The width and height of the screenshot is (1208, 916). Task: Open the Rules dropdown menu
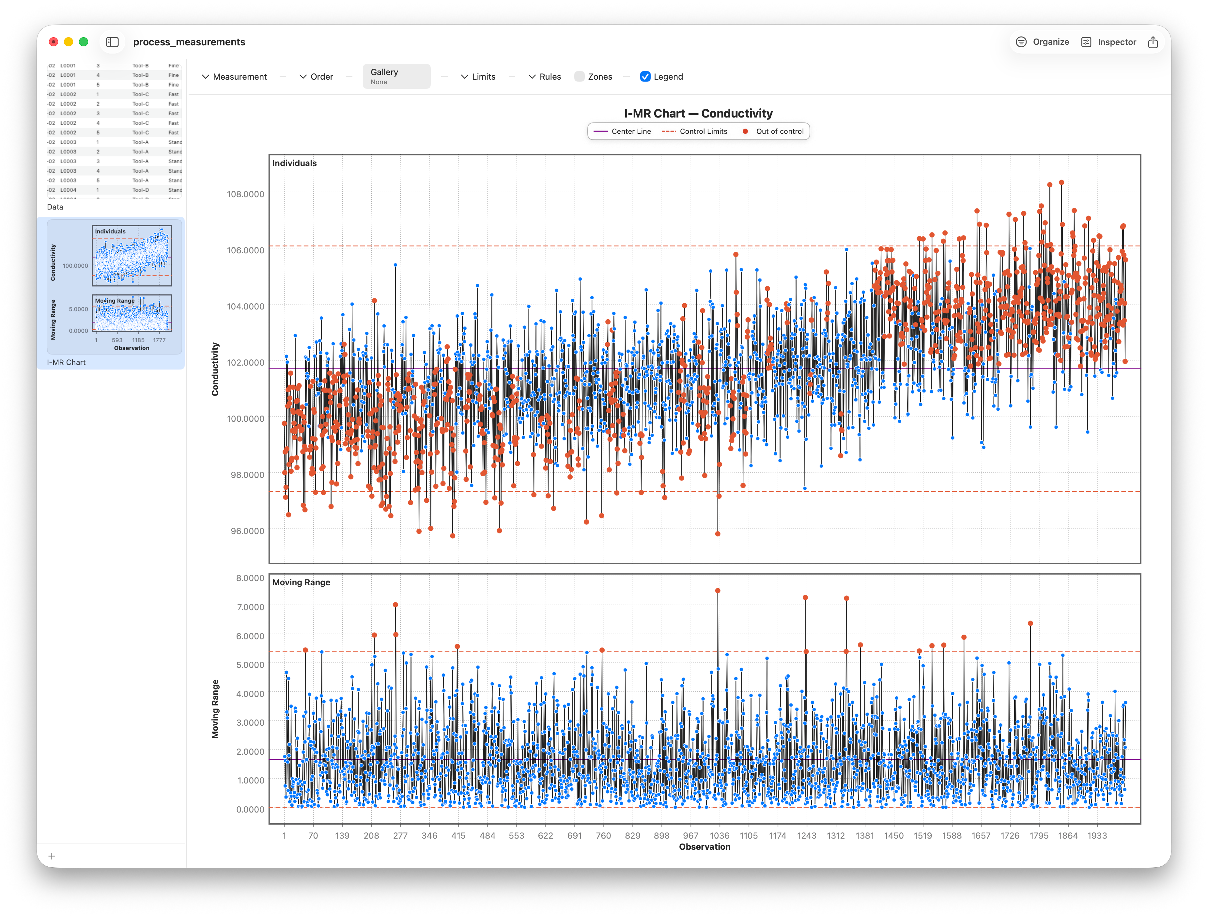click(x=545, y=76)
